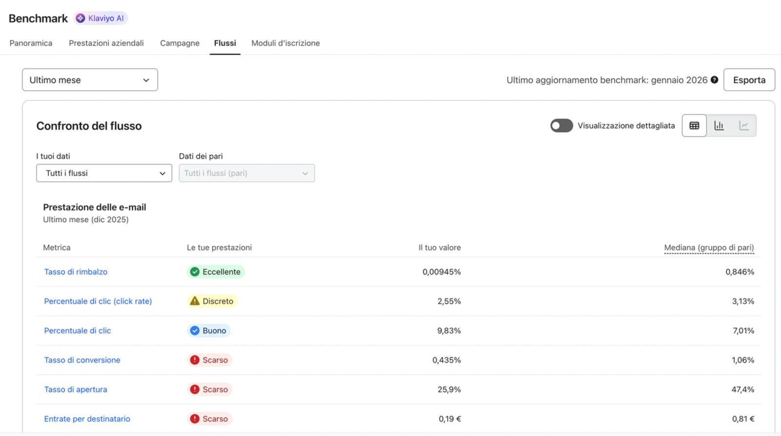Click the median value 1,06%
The width and height of the screenshot is (781, 436).
point(743,360)
